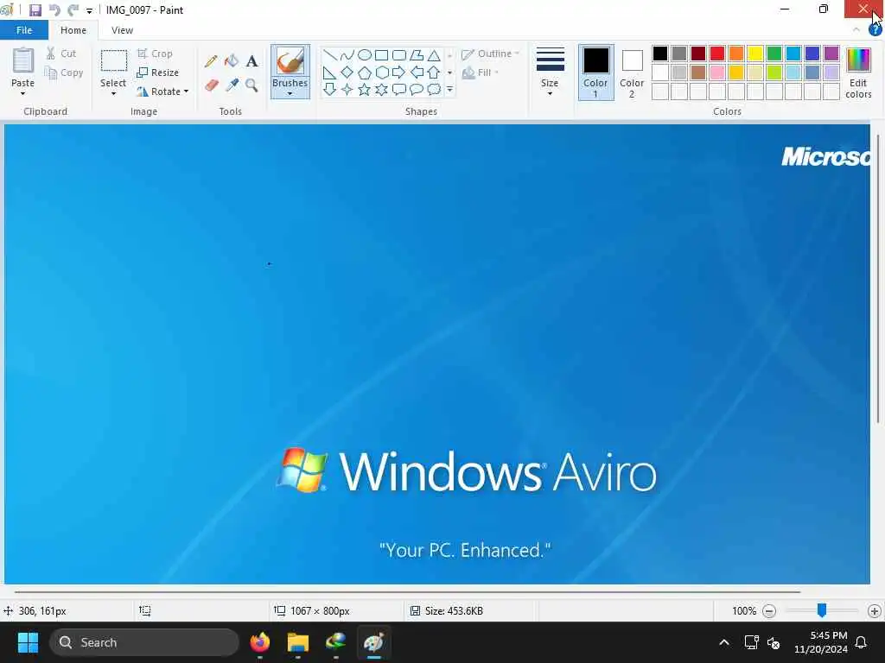
Task: Click the rectangular Select tool button
Action: pos(113,61)
